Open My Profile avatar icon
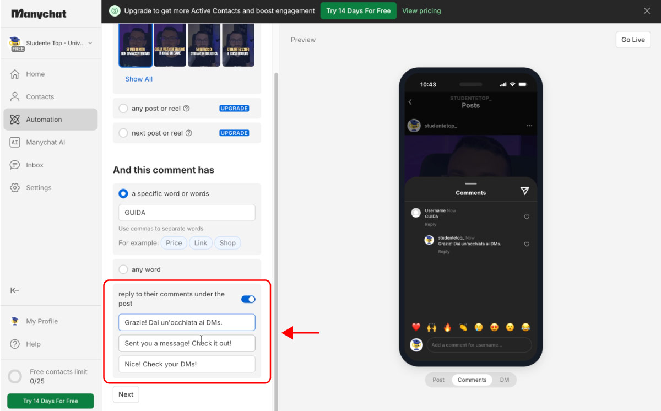 click(15, 321)
